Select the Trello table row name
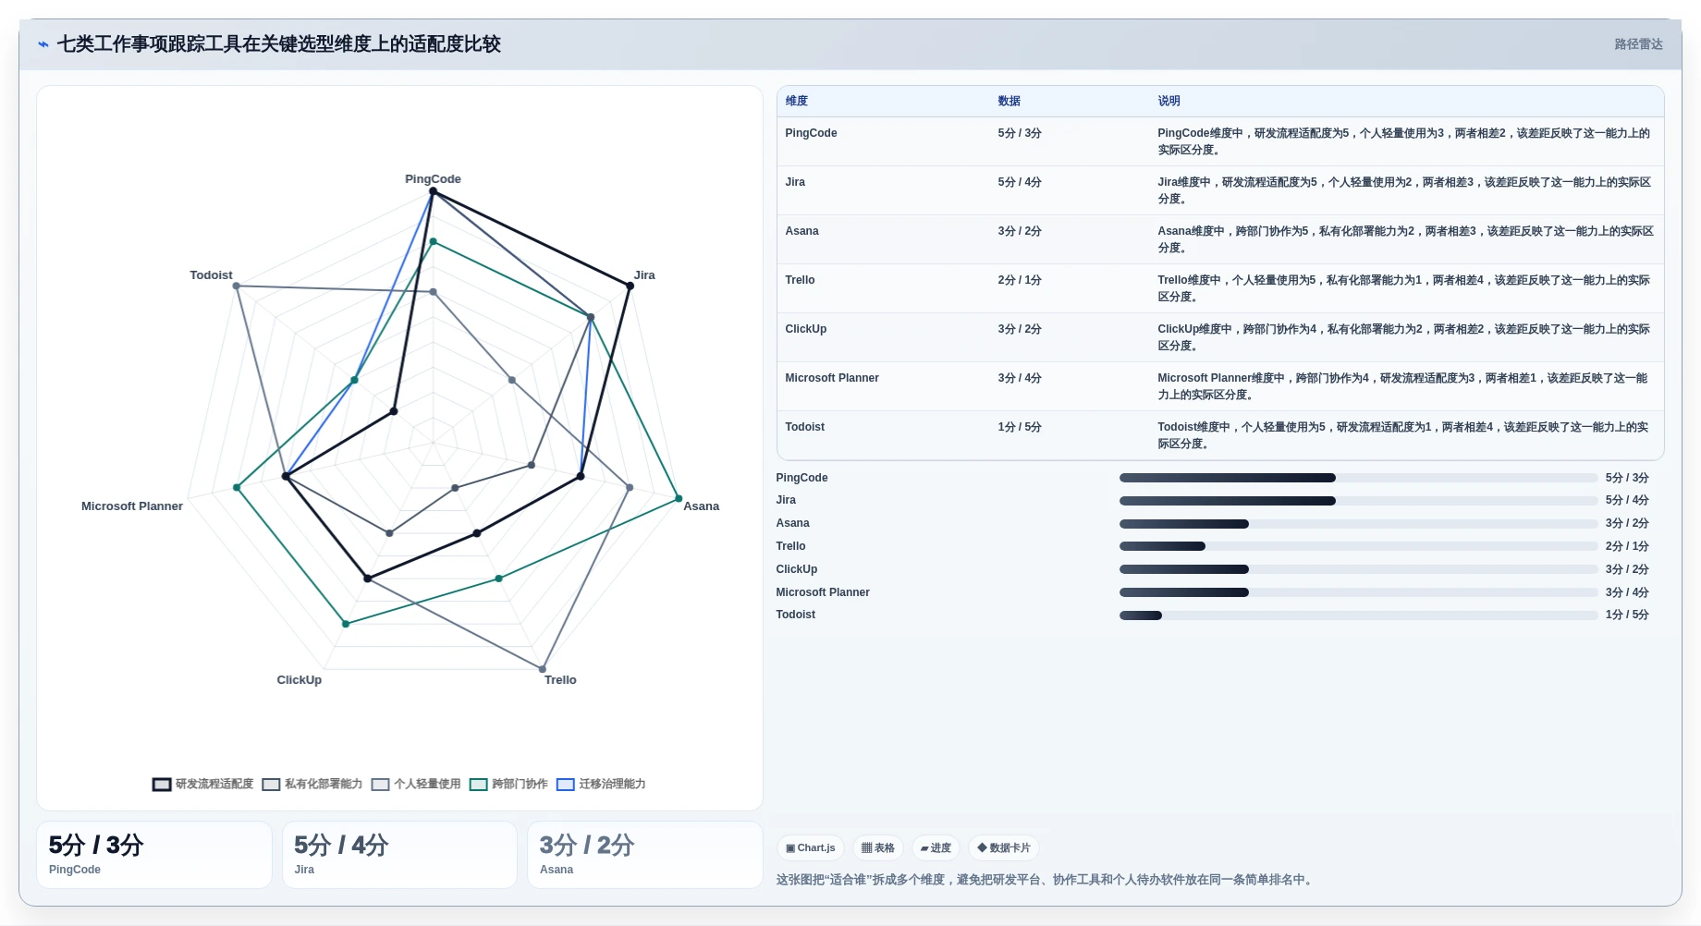 click(x=800, y=280)
